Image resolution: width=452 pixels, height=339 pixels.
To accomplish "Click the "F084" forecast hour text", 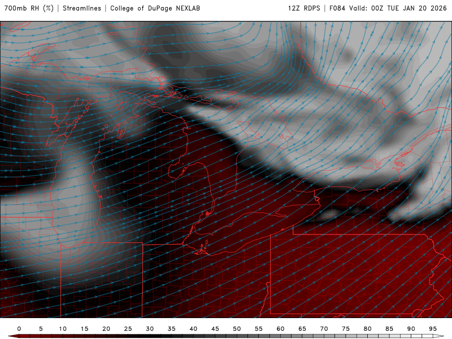I will point(337,8).
